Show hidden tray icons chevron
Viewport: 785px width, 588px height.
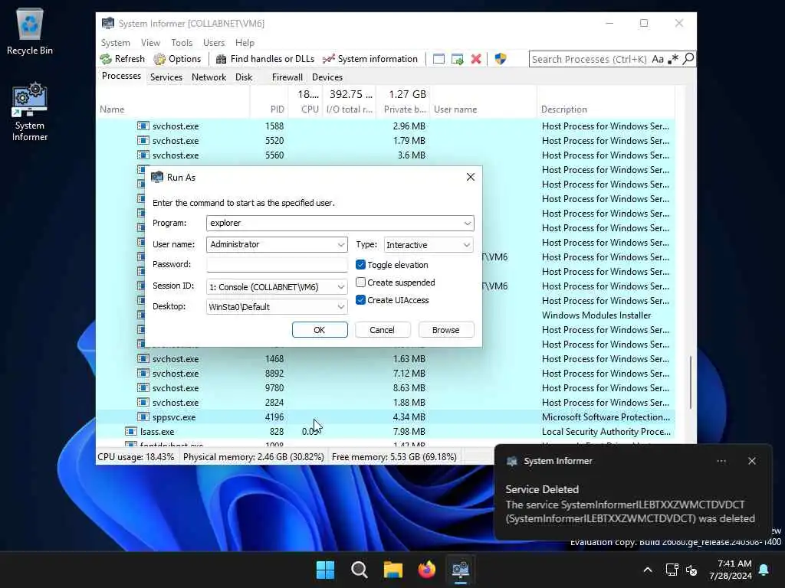[647, 570]
